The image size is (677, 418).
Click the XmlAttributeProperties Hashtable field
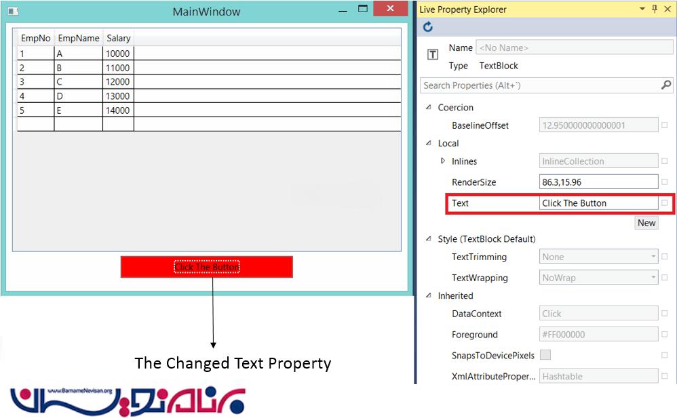[598, 376]
